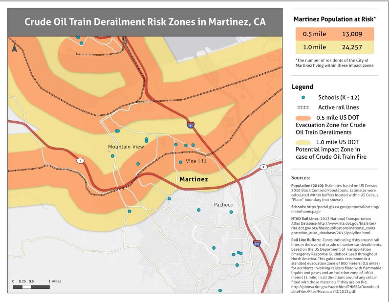Click the Pacheco place label

click(x=224, y=204)
